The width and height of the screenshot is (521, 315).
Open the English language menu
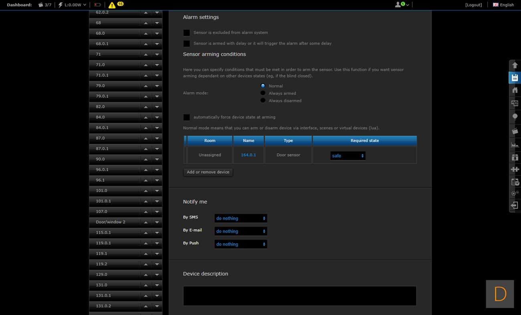point(503,5)
